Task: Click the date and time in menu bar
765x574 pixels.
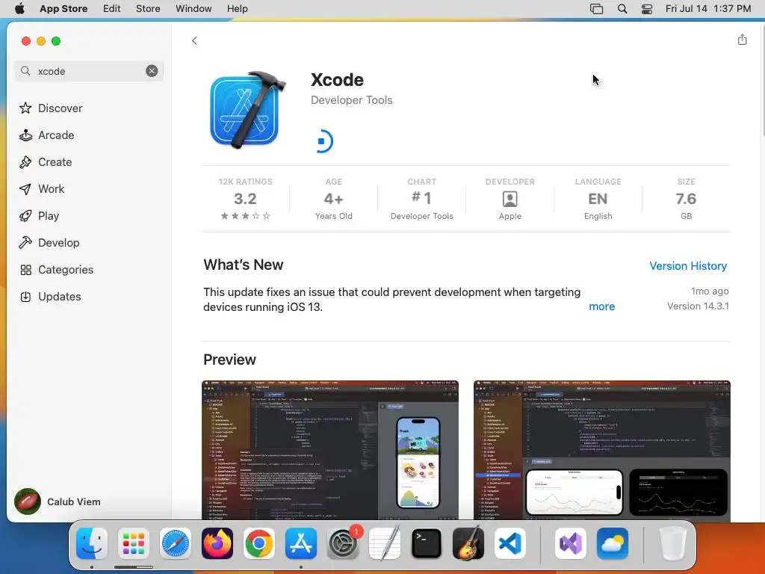Action: coord(708,9)
